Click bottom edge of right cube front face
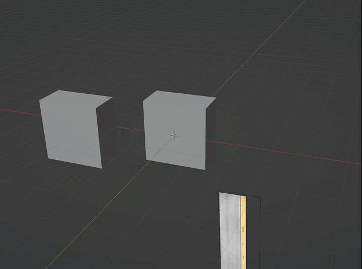The height and width of the screenshot is (269, 362). click(175, 164)
